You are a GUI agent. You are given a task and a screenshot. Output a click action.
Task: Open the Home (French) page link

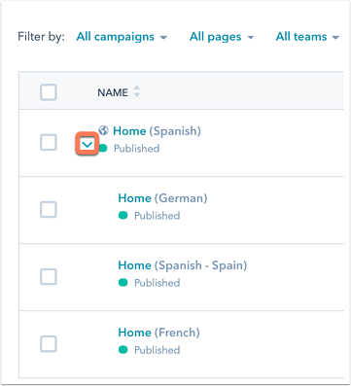[158, 333]
